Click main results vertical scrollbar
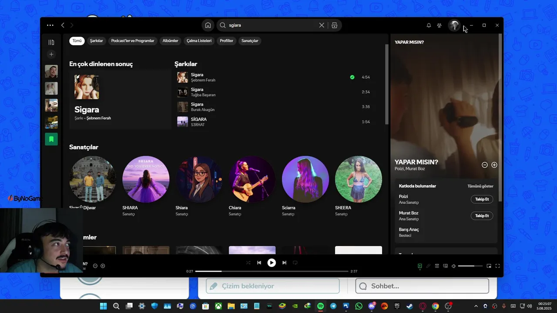The height and width of the screenshot is (313, 557). tap(386, 84)
